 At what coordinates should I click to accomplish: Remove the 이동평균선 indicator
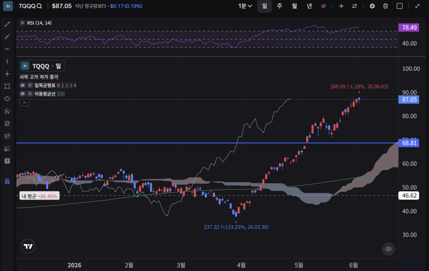tap(30, 94)
